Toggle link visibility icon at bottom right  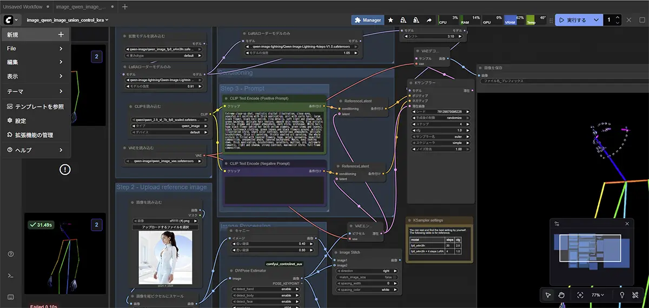(x=637, y=295)
